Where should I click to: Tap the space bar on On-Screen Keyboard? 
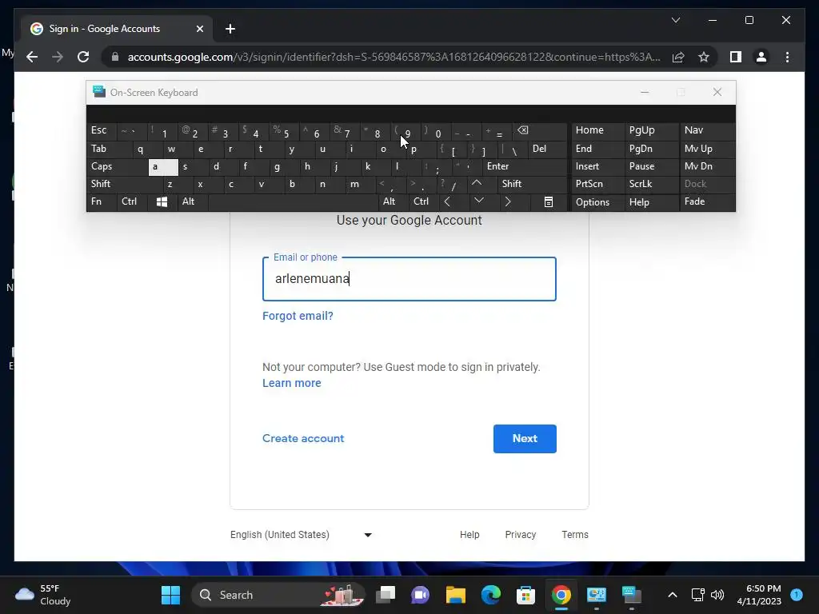(293, 201)
